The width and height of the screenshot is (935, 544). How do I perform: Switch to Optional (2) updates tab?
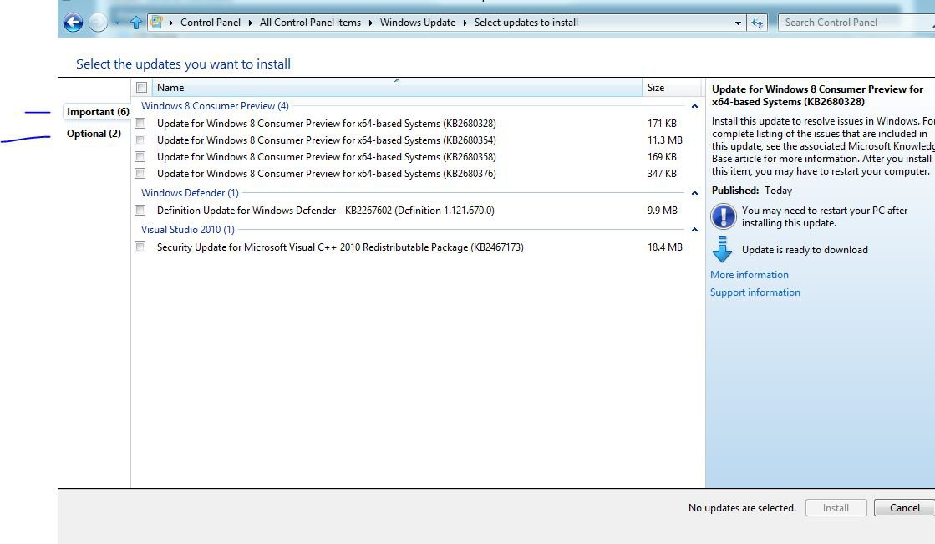[x=94, y=134]
